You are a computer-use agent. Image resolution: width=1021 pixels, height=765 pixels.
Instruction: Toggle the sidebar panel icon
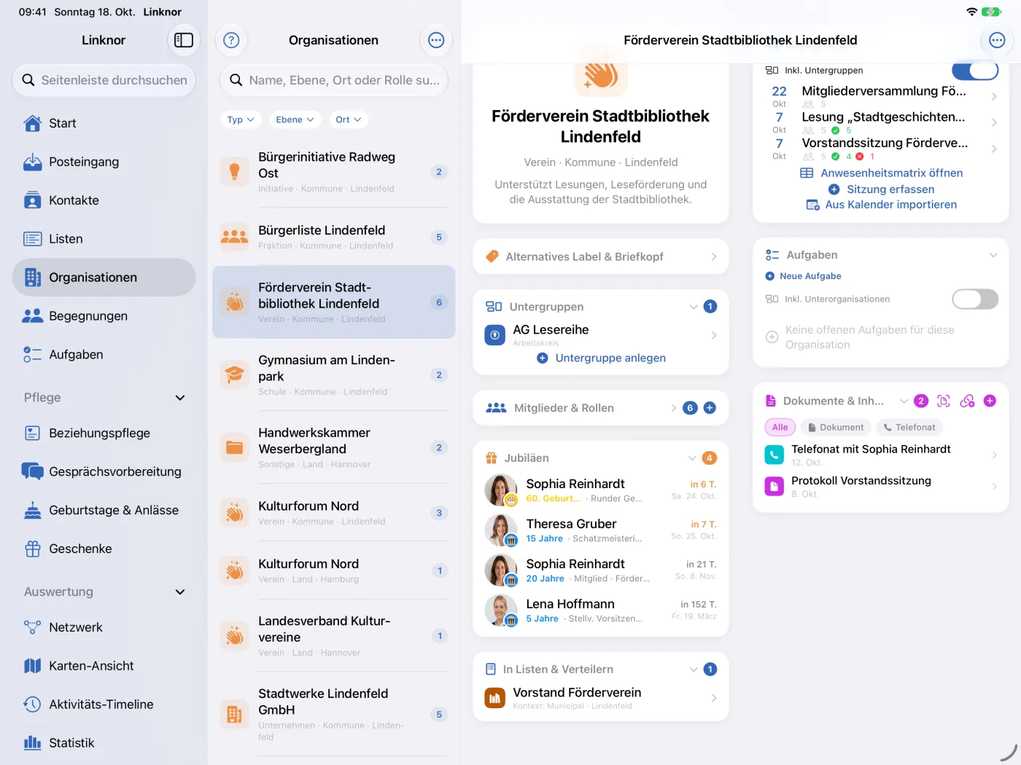pos(184,40)
